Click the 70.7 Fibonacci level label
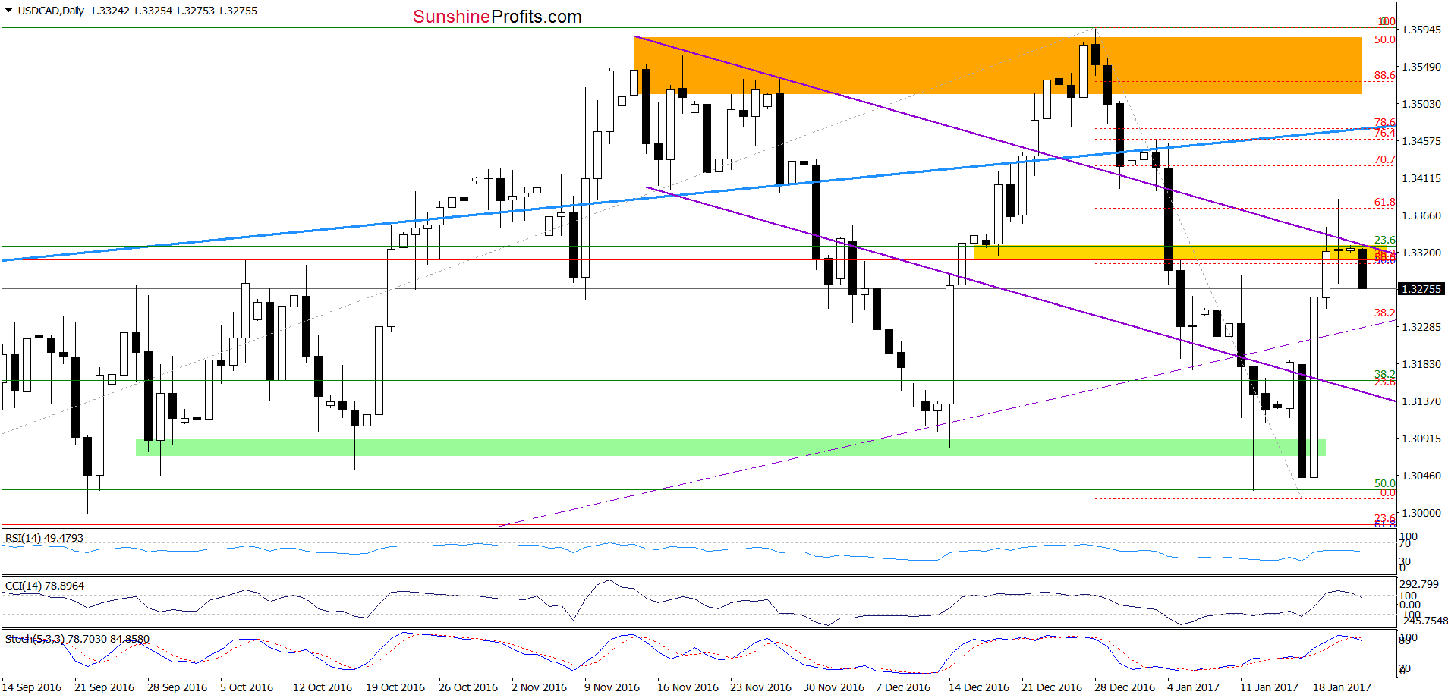This screenshot has height=698, width=1448. [1384, 160]
